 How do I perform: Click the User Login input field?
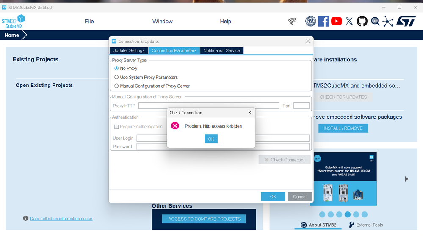click(x=223, y=138)
